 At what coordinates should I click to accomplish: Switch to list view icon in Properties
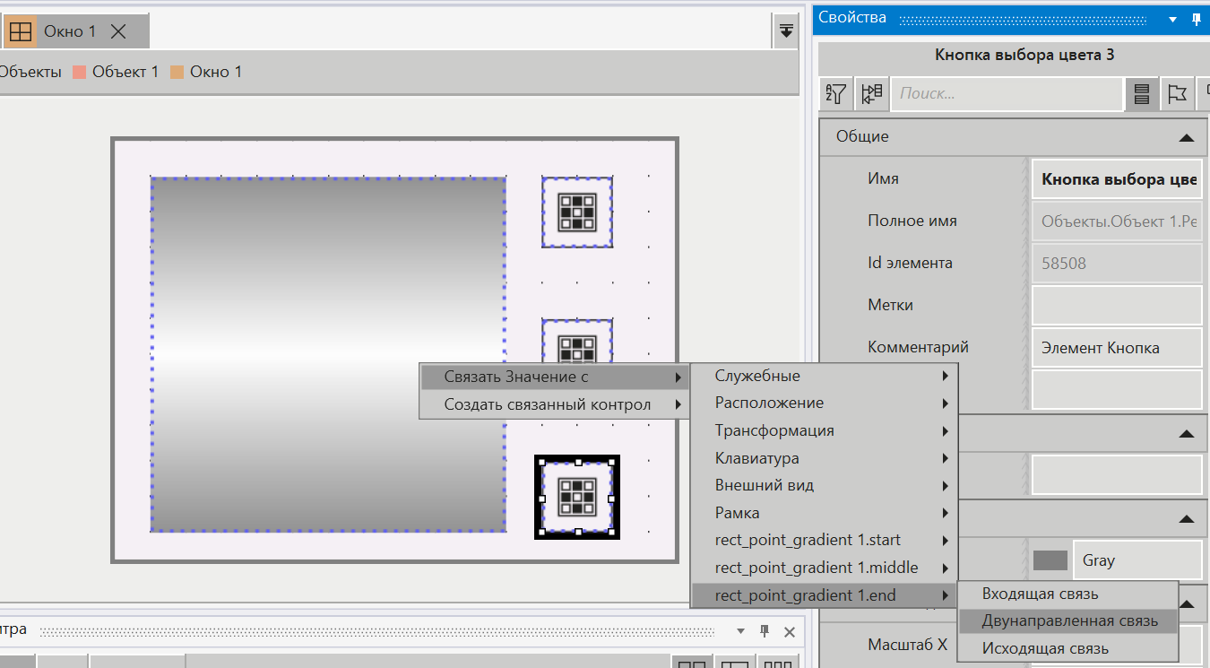[x=1141, y=93]
